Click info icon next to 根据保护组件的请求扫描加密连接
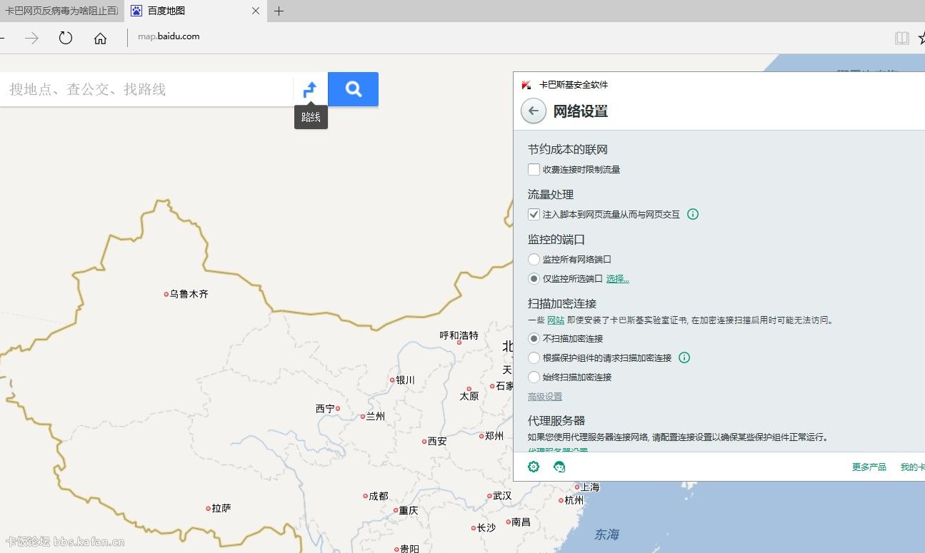This screenshot has width=925, height=553. point(684,357)
